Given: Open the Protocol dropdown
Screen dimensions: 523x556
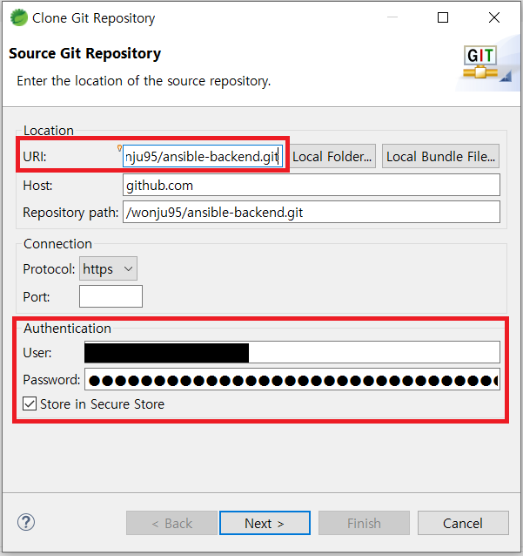Looking at the screenshot, I should [108, 268].
